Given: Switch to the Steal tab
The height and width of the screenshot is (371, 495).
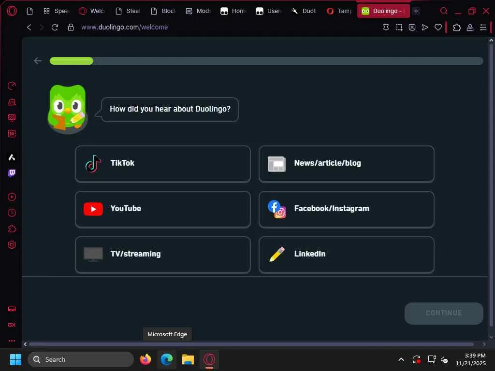Looking at the screenshot, I should click(x=128, y=11).
